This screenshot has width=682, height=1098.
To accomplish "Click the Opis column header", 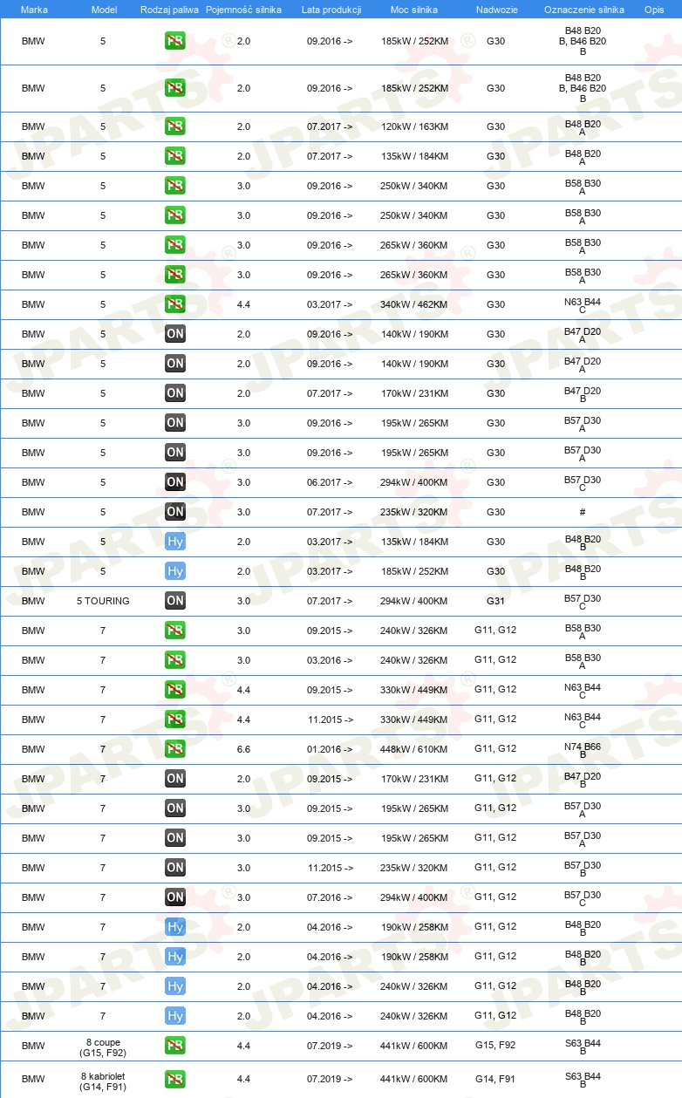I will coord(654,10).
